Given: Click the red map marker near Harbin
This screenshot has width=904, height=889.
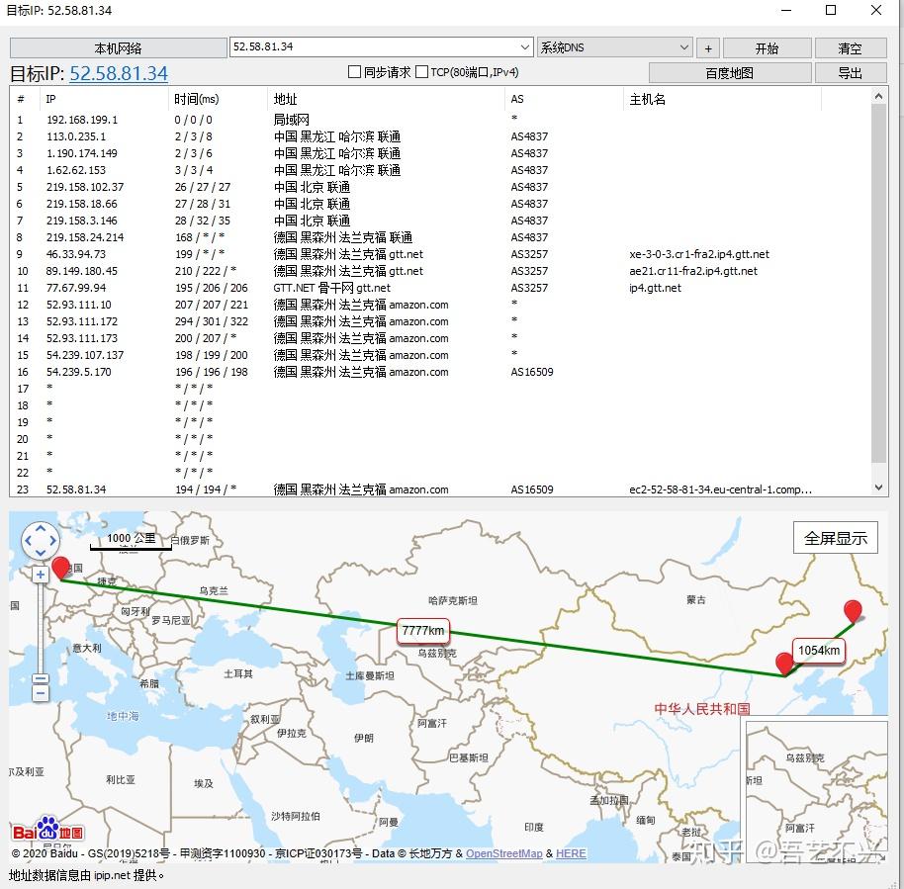Looking at the screenshot, I should coord(853,611).
